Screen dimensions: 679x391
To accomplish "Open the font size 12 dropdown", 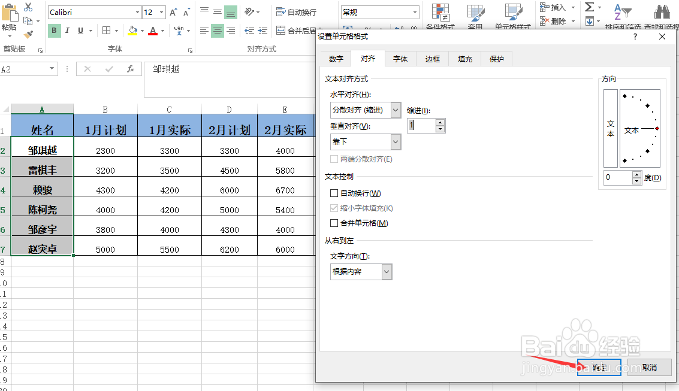I will coord(162,12).
